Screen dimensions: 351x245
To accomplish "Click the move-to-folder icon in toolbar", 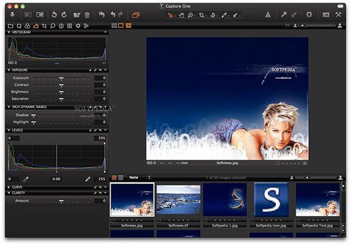I will coord(77,15).
